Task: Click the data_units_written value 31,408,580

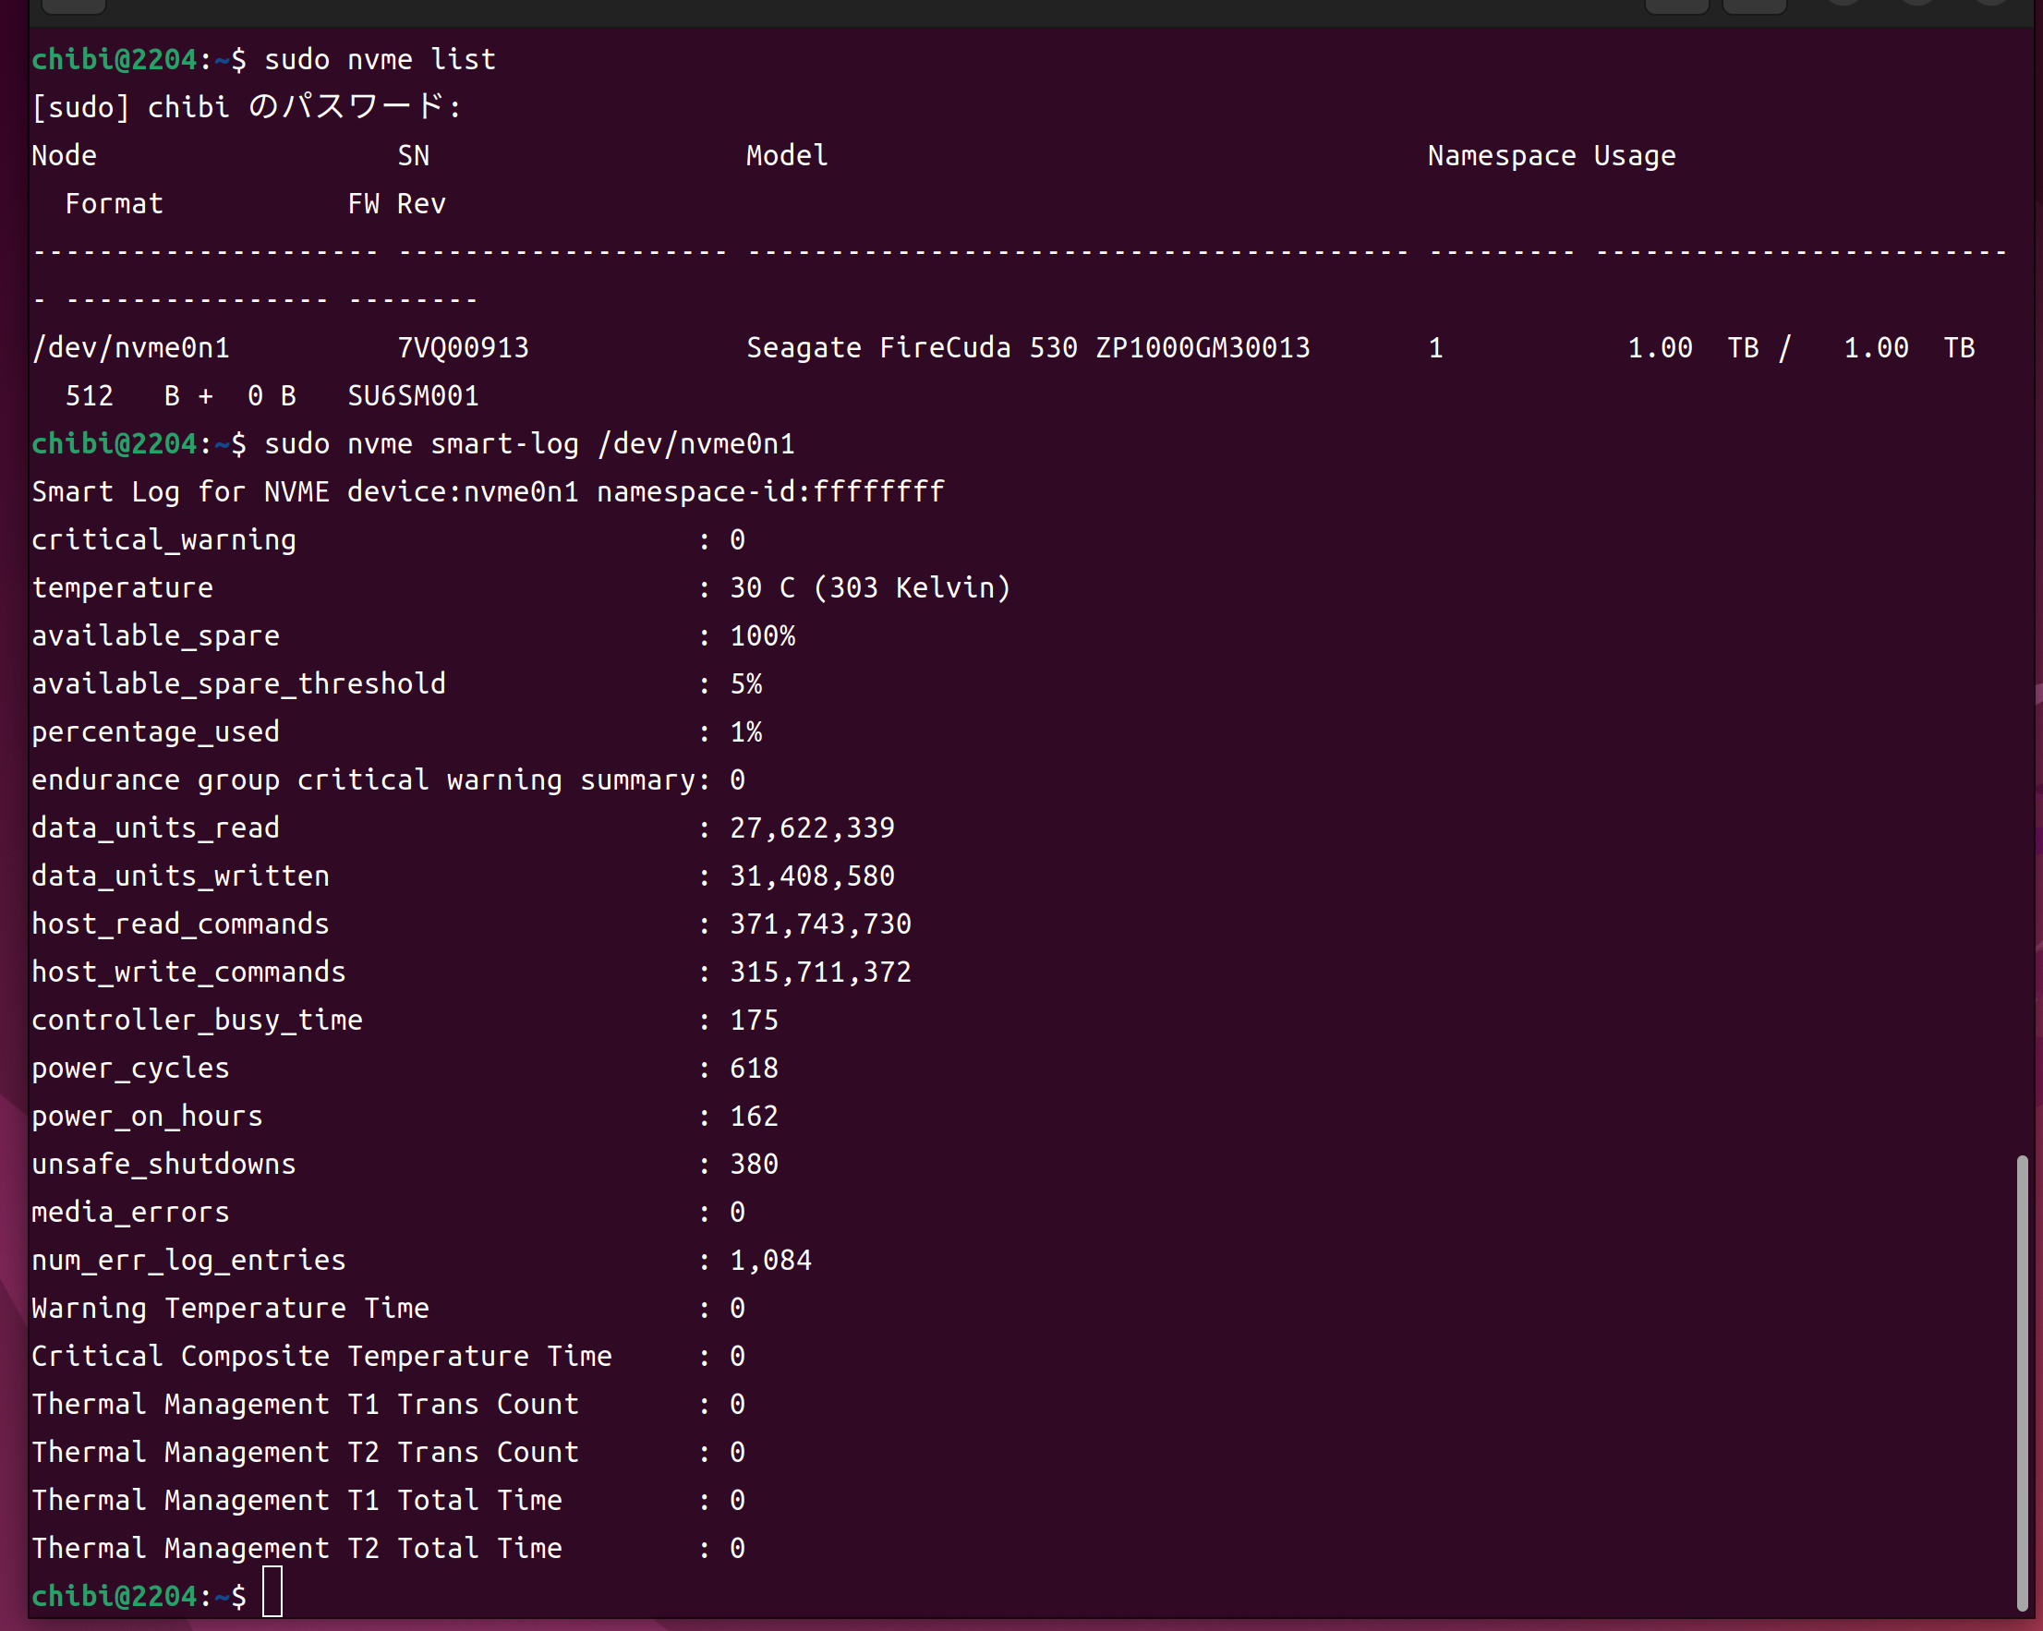Action: click(811, 876)
